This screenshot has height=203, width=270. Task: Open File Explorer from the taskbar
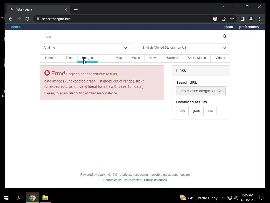point(45,198)
